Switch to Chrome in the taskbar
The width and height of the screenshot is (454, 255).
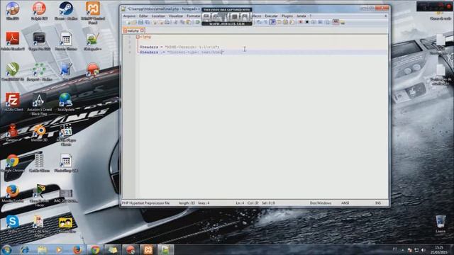tap(94, 249)
